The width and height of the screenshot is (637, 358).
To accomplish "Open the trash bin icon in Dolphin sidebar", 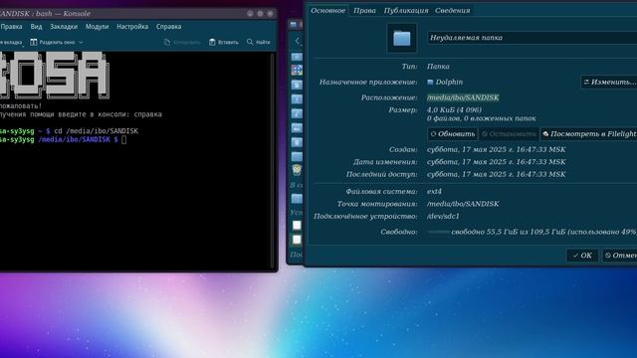I will tap(297, 170).
